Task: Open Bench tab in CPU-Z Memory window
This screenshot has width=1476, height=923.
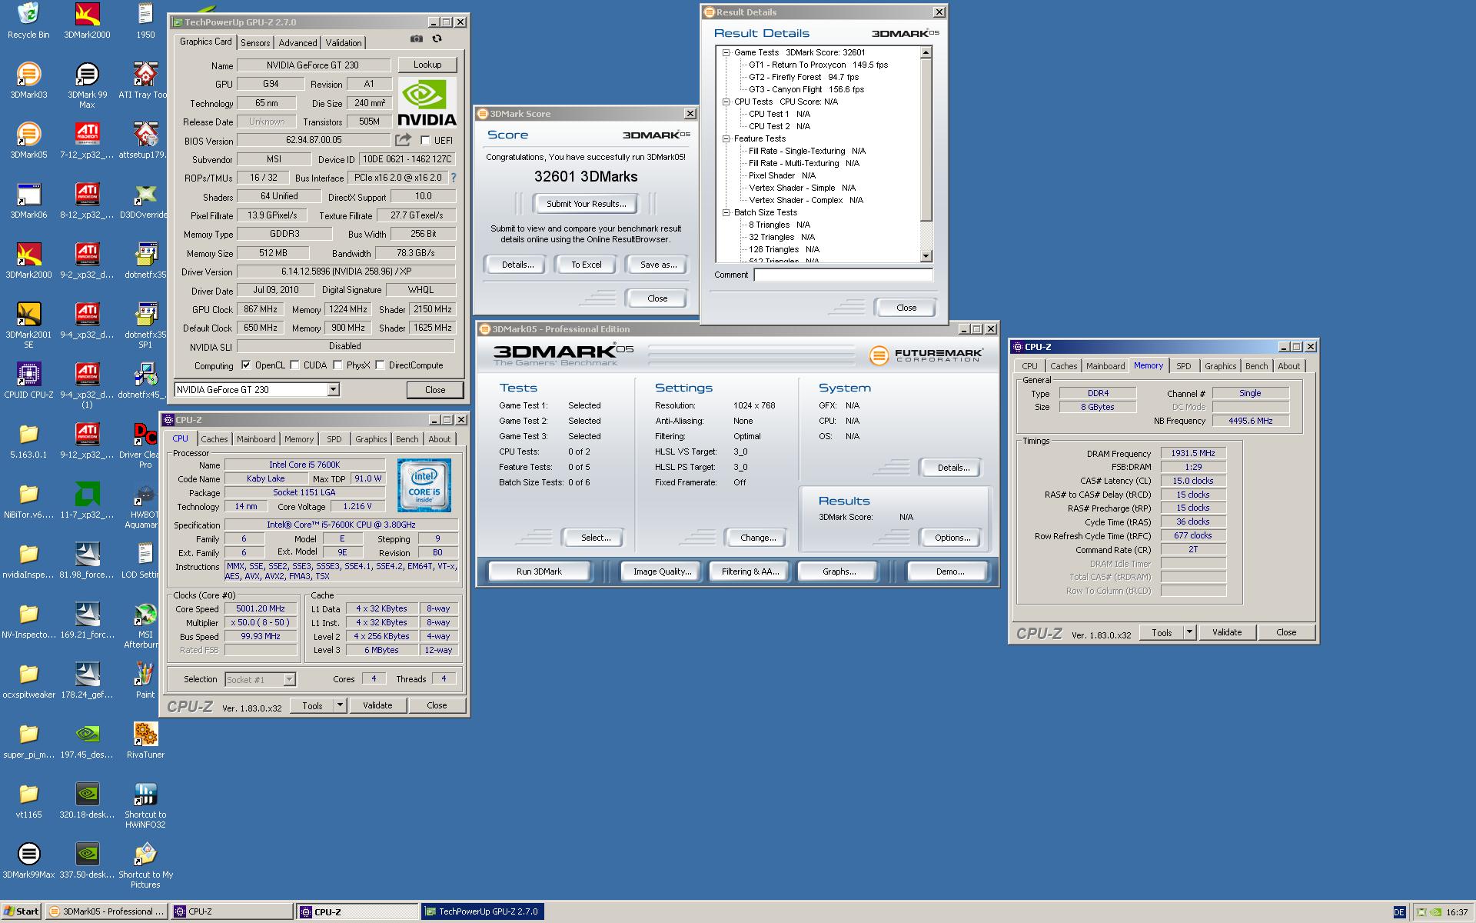Action: [1256, 366]
